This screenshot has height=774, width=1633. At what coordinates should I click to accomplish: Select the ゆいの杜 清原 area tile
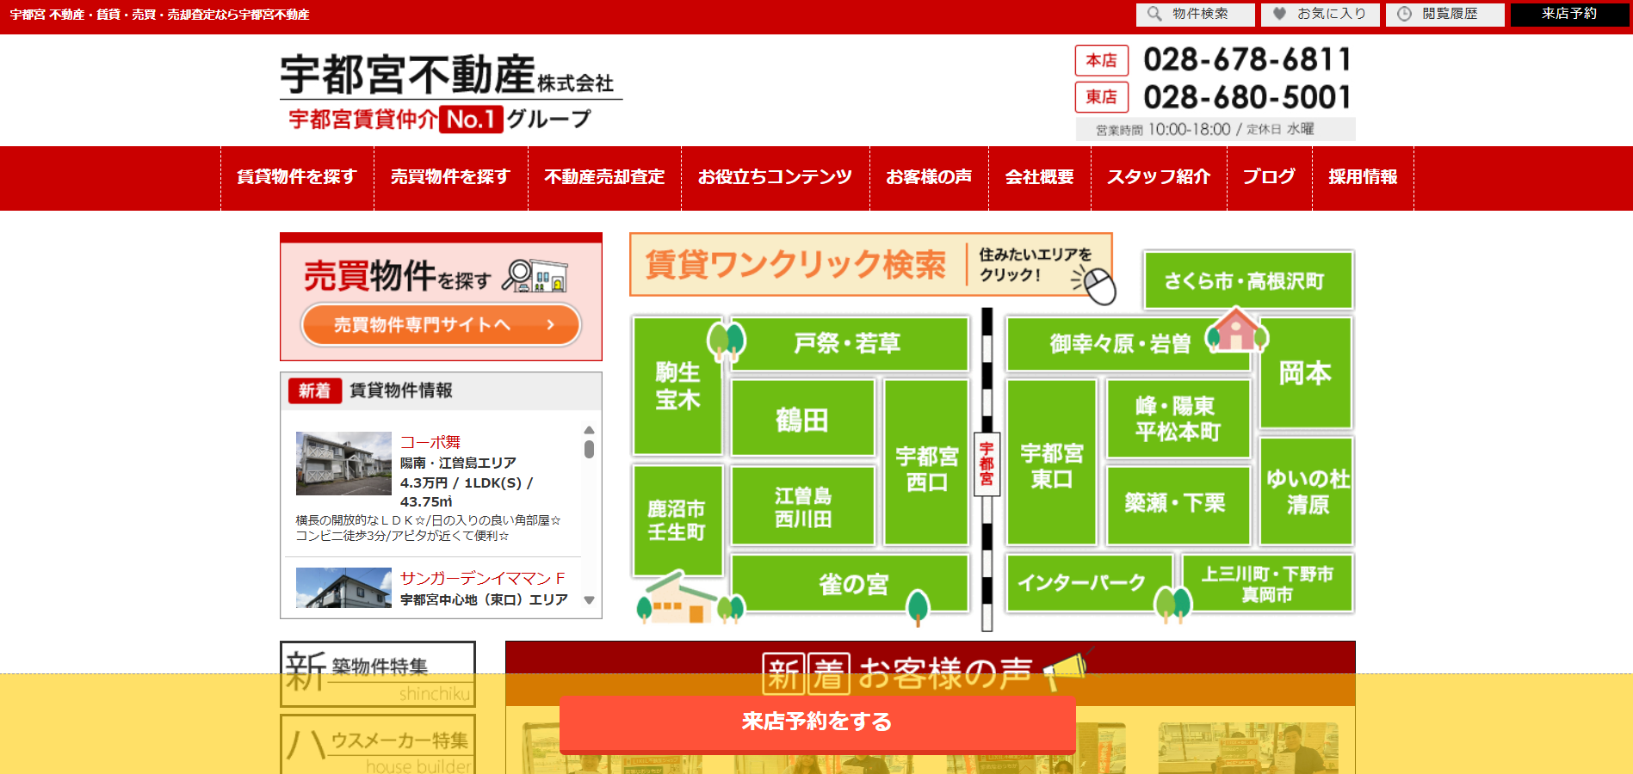pyautogui.click(x=1306, y=491)
